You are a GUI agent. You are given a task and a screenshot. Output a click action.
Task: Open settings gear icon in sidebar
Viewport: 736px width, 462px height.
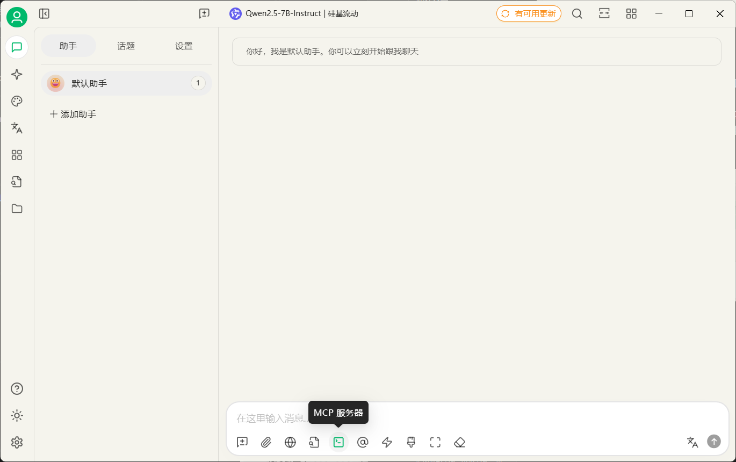pos(17,442)
